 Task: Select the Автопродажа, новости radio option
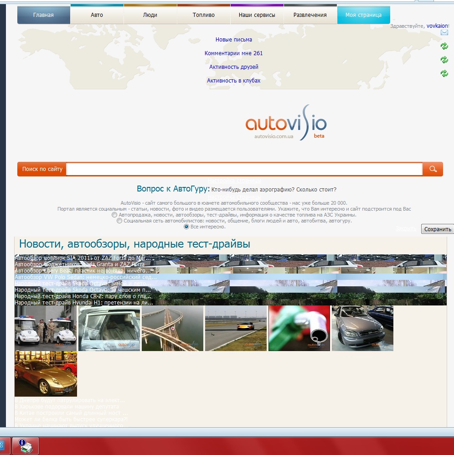click(x=114, y=215)
